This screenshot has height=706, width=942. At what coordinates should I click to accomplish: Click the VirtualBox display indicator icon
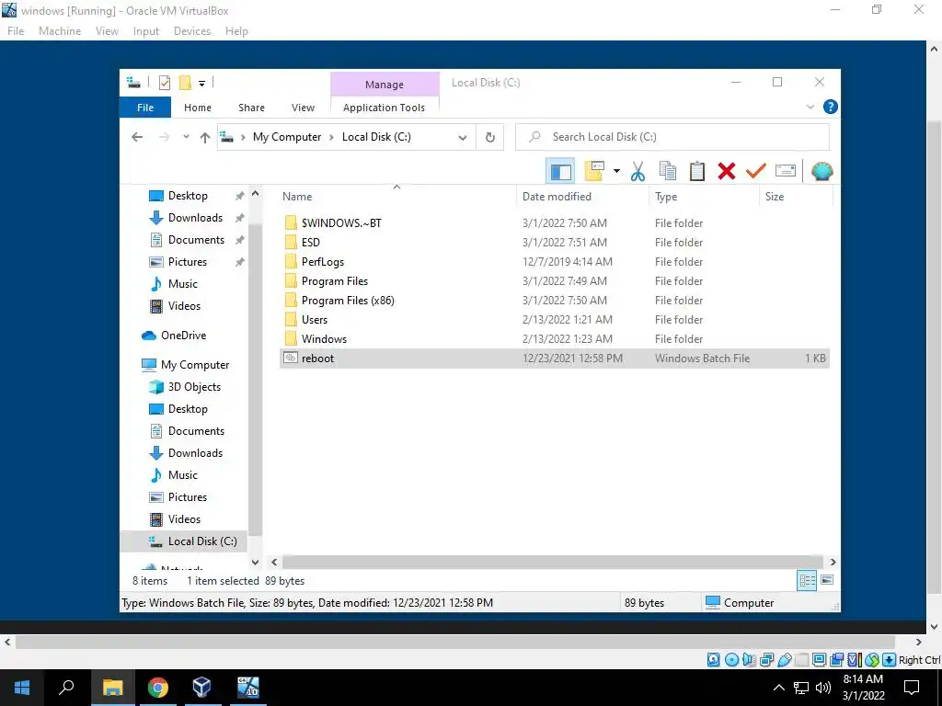819,660
